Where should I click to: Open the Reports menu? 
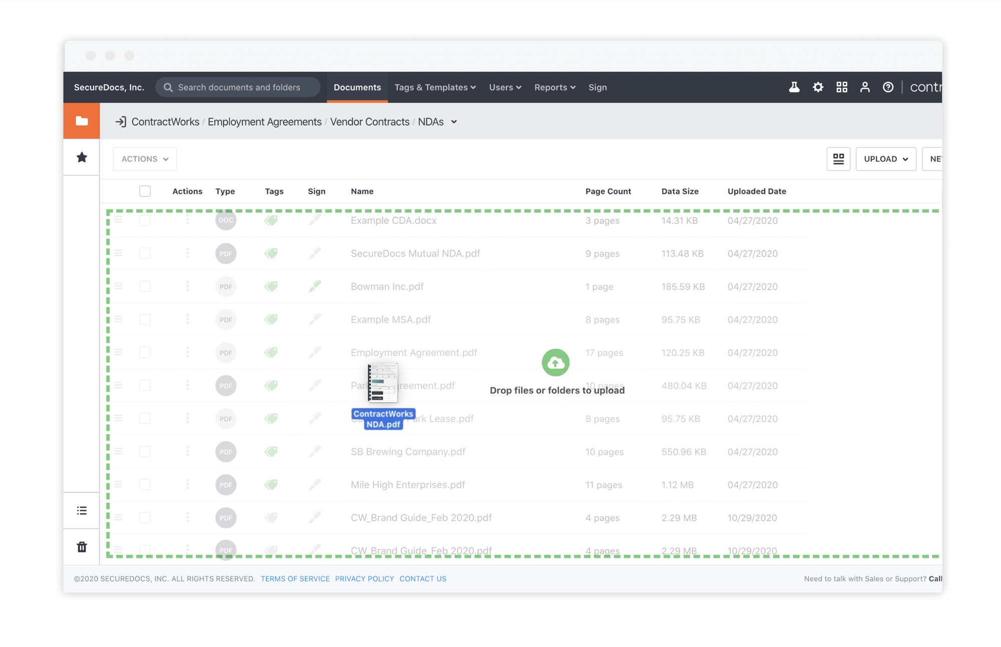tap(555, 87)
